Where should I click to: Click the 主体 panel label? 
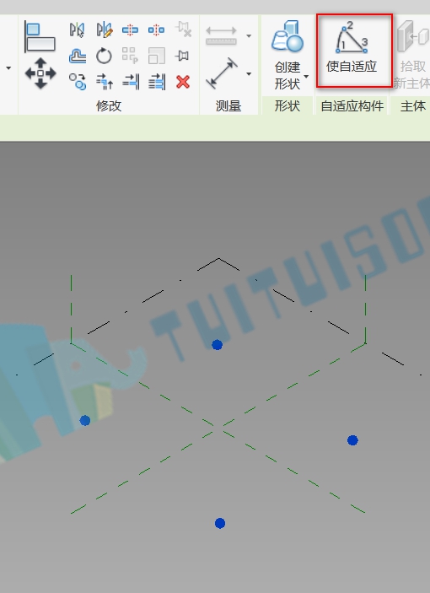point(413,106)
